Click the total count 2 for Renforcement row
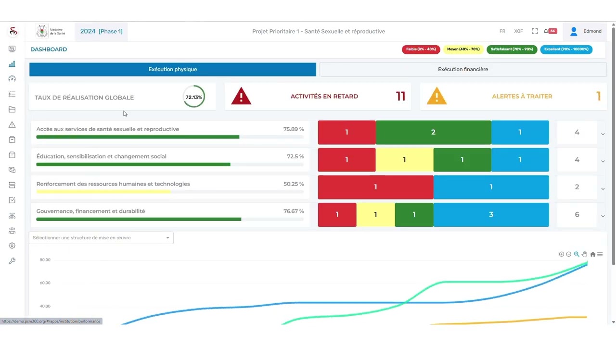 coord(577,187)
